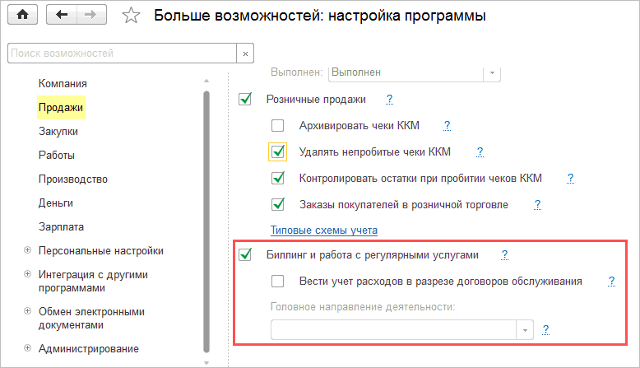Screen dimensions: 640x368
Task: Clear the search field with the x button
Action: pos(244,54)
